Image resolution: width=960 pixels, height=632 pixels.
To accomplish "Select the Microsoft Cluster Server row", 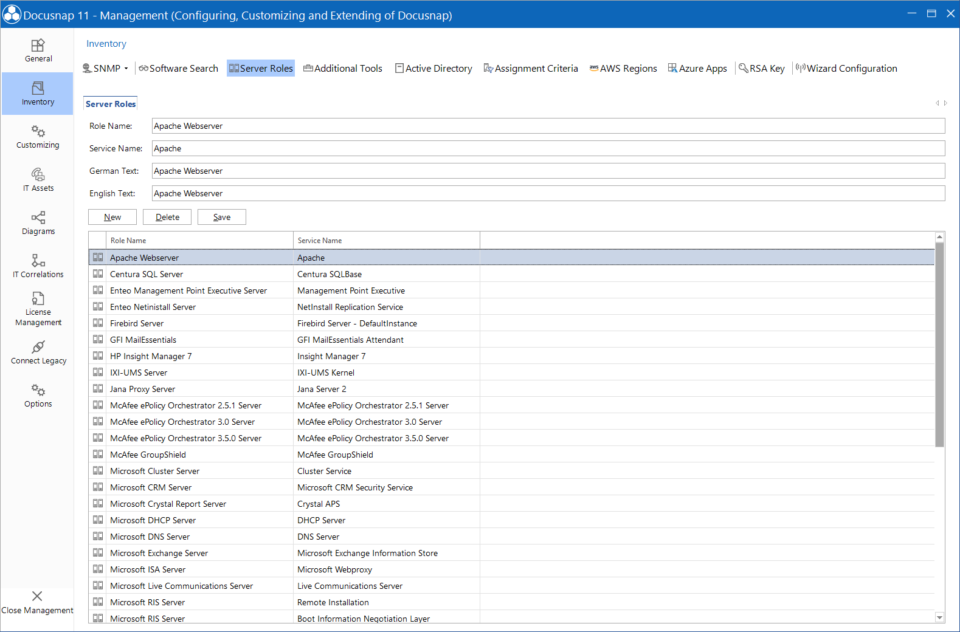I will click(x=511, y=471).
